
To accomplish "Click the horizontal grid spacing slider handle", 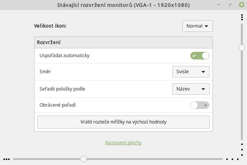I will coord(83,159).
